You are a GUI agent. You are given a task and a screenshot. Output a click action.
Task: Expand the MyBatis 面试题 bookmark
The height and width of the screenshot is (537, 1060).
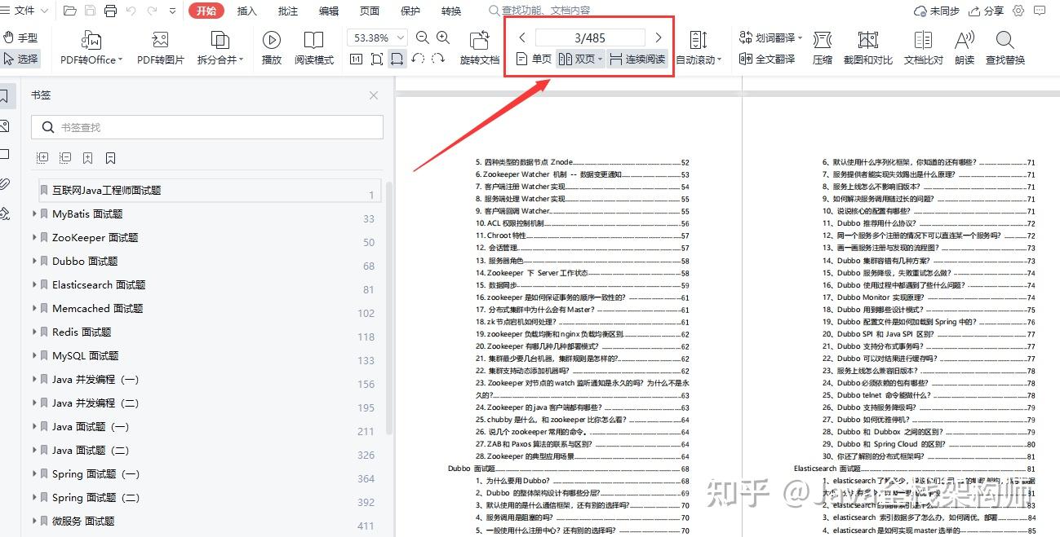(34, 213)
